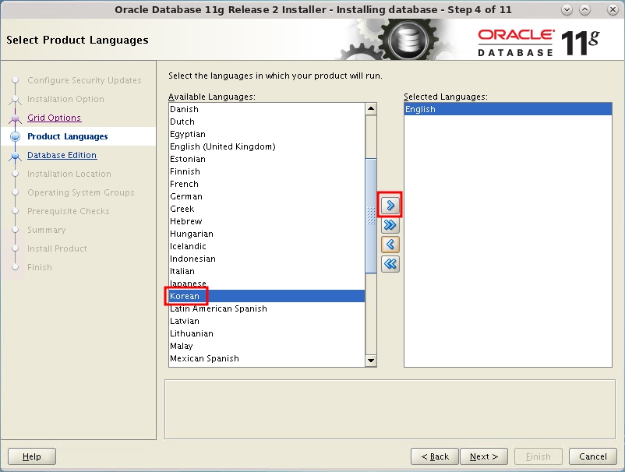Image resolution: width=625 pixels, height=472 pixels.
Task: Click the Available Languages scrollbar thumb
Action: (x=371, y=216)
